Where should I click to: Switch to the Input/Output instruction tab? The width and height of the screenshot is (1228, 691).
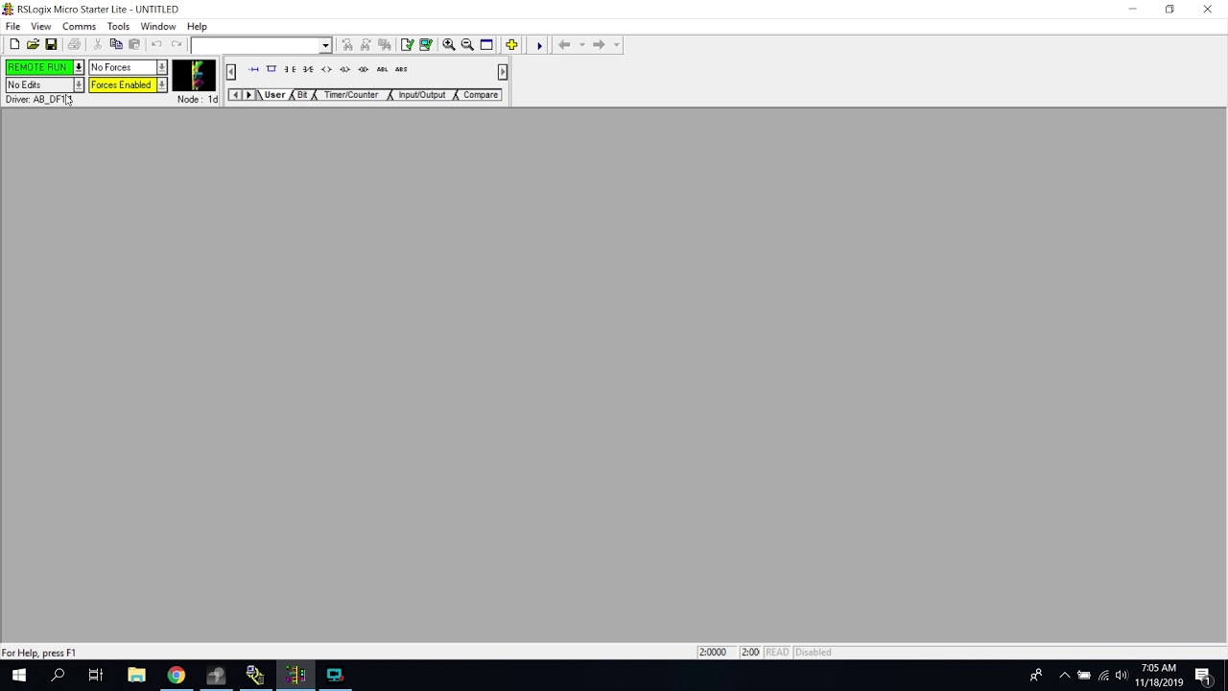tap(422, 95)
